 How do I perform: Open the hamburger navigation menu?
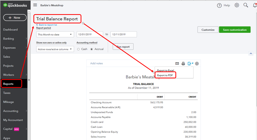35,5
